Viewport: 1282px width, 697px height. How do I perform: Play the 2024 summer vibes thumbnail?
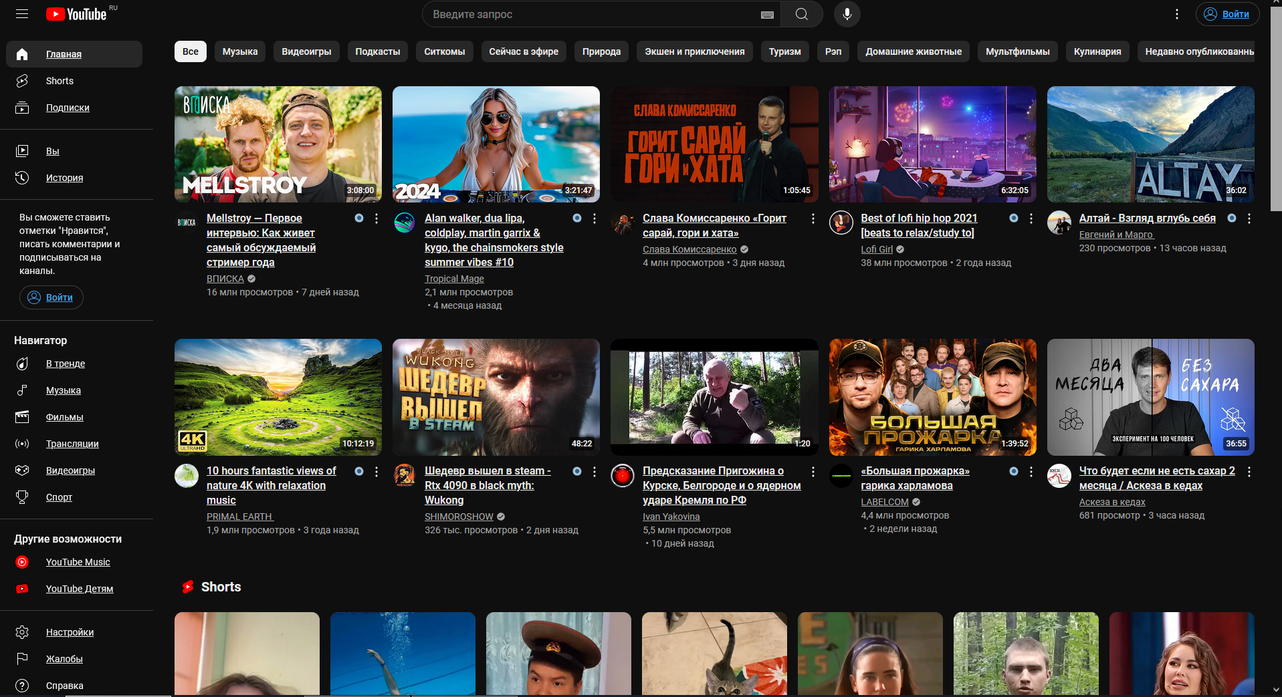pyautogui.click(x=496, y=144)
